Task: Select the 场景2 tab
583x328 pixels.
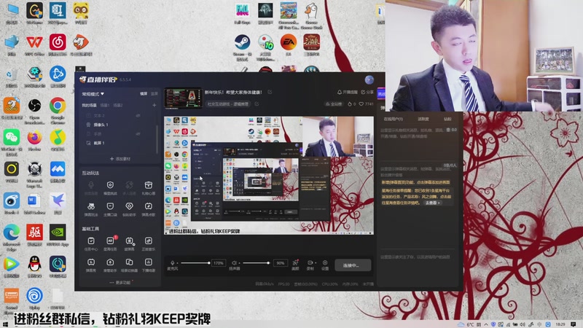Action: [x=118, y=105]
